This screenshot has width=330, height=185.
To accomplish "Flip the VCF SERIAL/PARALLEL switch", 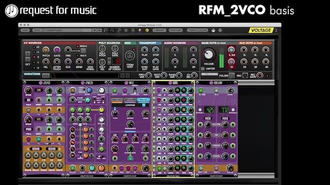I will point(135,90).
